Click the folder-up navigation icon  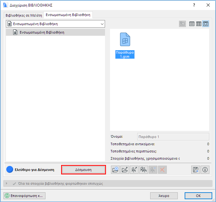182,24
